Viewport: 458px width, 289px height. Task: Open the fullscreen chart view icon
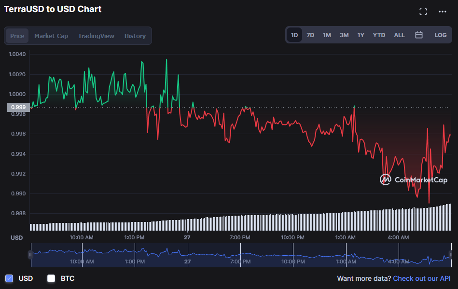pyautogui.click(x=423, y=12)
